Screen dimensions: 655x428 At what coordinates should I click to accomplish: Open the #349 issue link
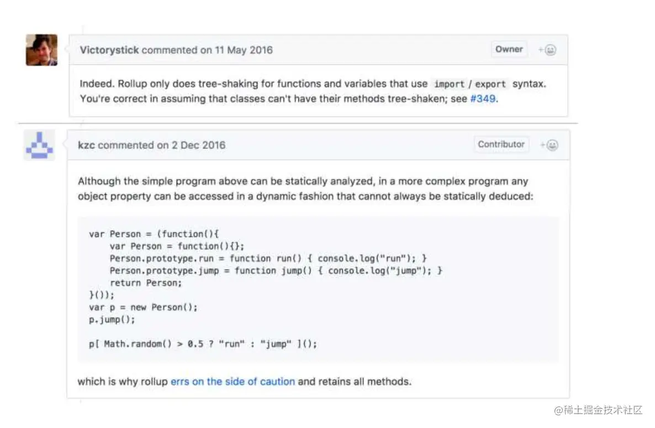482,100
